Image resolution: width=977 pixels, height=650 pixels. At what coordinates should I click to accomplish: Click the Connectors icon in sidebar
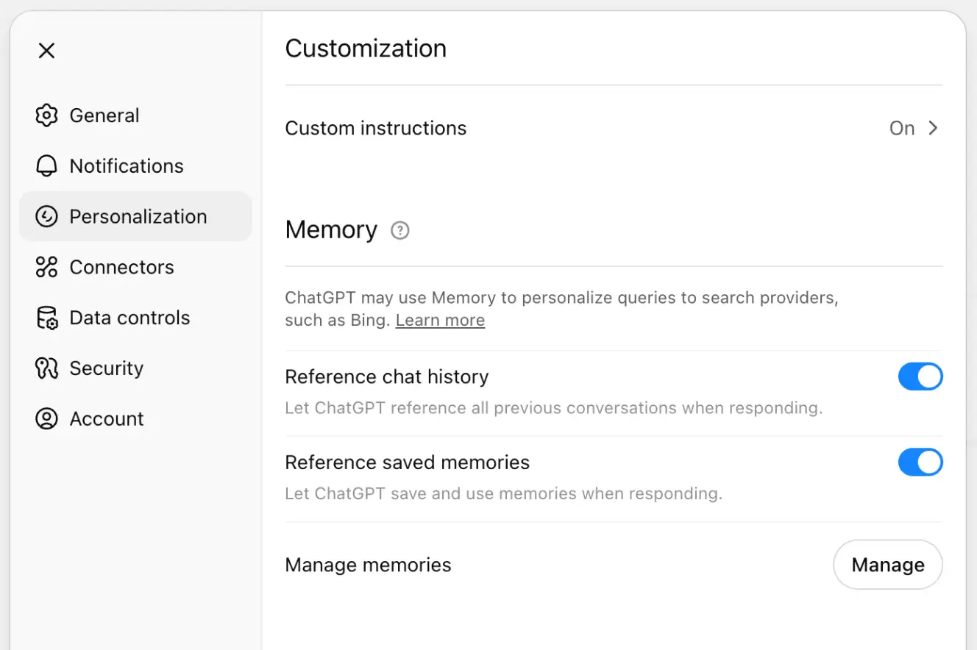[46, 267]
